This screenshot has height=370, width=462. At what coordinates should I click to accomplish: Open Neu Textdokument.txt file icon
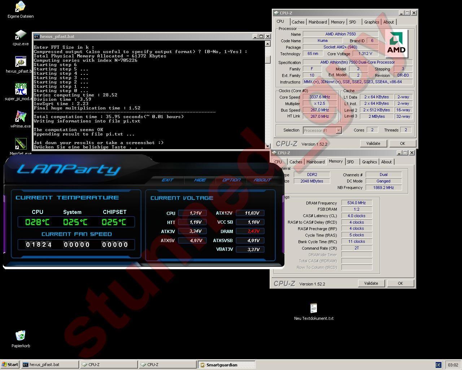click(314, 312)
